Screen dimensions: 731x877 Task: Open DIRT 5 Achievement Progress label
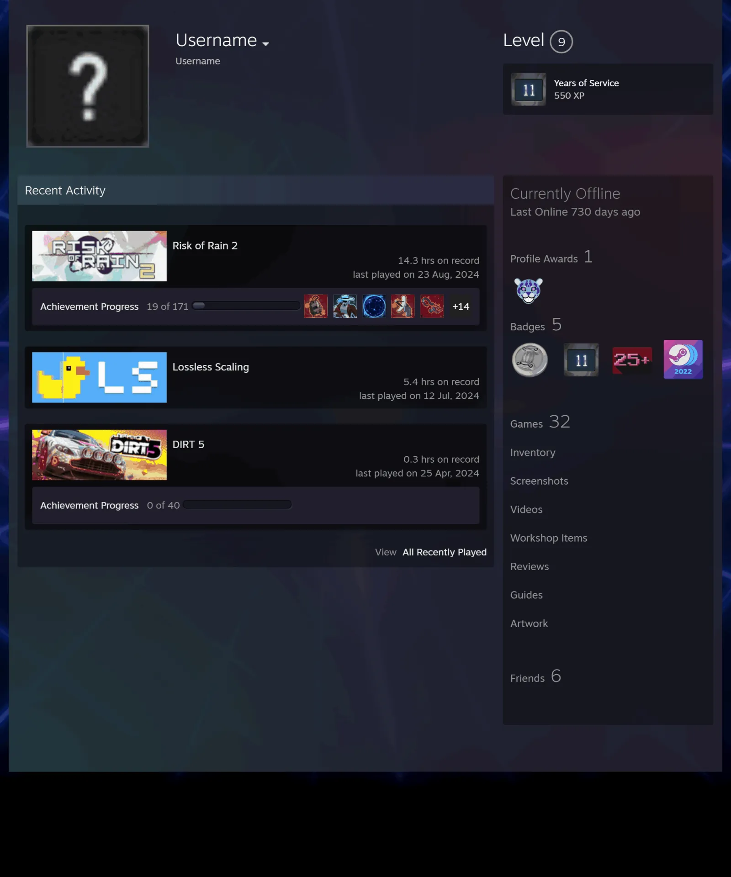(x=89, y=505)
